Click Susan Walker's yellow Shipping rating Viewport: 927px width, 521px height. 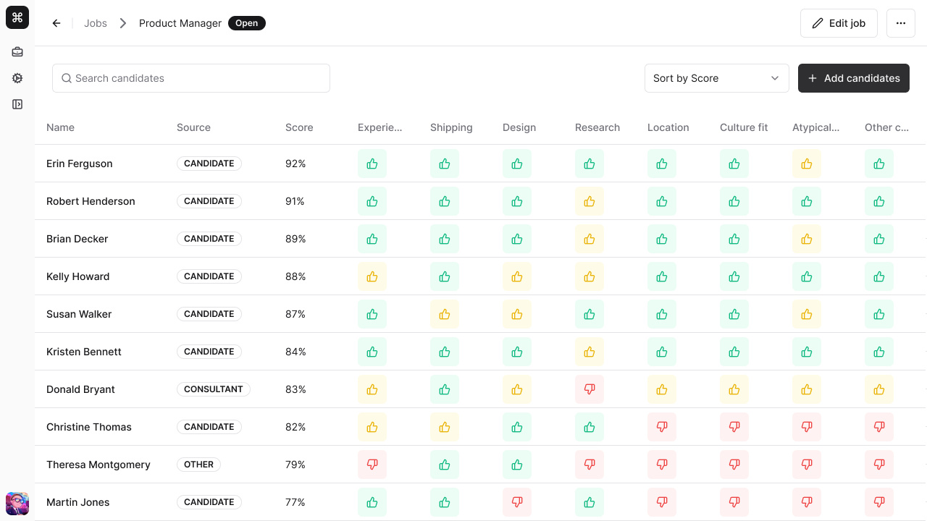point(445,314)
